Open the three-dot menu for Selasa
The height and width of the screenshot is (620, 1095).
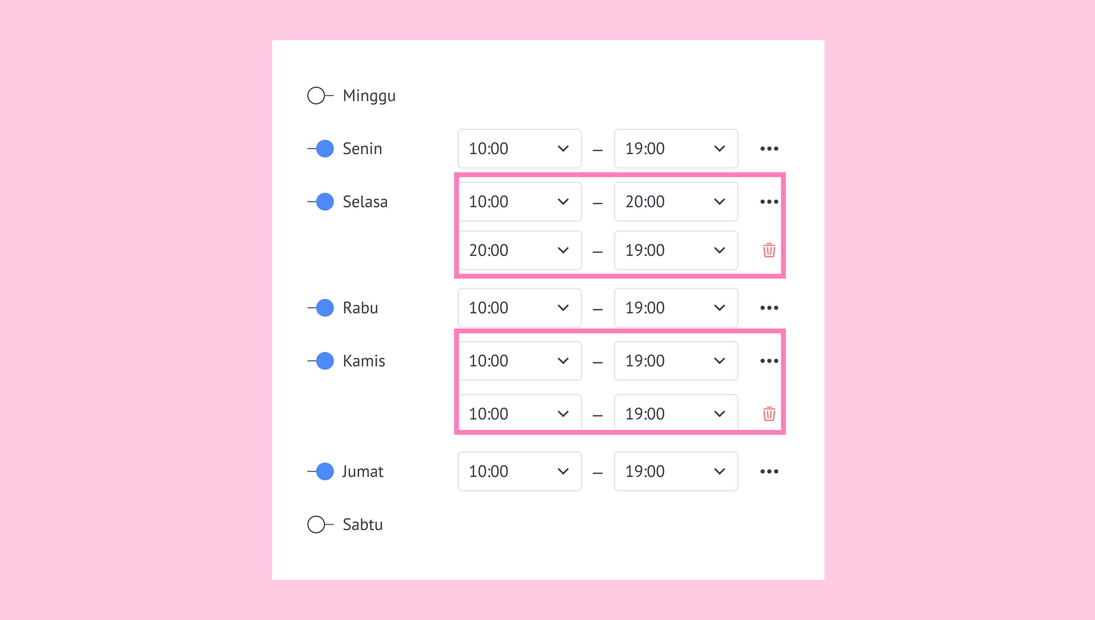point(769,201)
